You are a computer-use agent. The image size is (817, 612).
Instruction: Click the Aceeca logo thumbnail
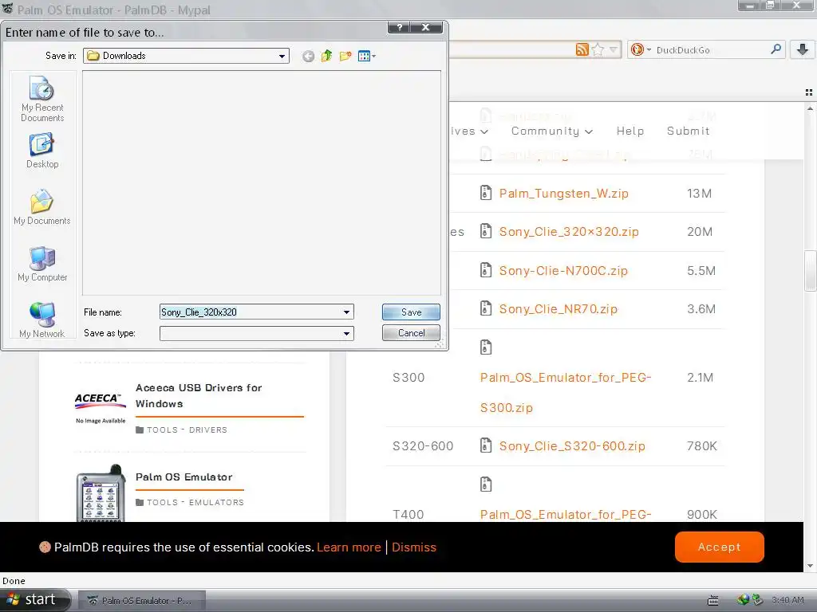click(101, 408)
